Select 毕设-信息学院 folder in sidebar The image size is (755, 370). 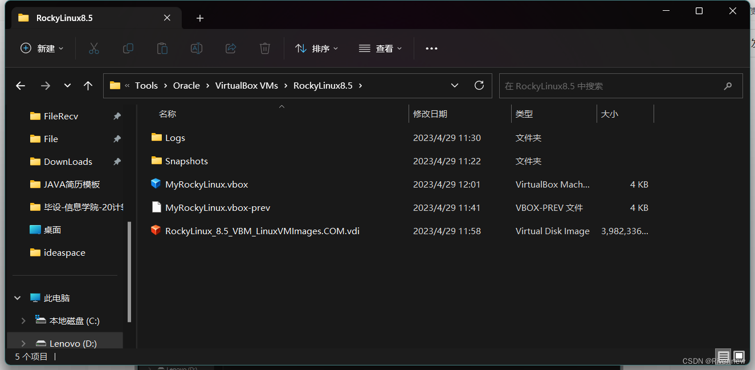point(84,207)
